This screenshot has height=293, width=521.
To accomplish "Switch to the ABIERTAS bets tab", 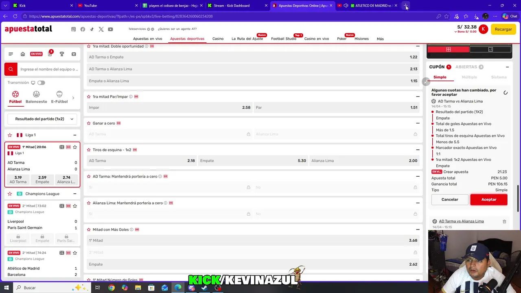I will click(469, 67).
